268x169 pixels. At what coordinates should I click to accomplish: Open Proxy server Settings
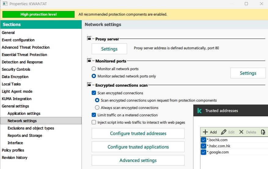109,49
